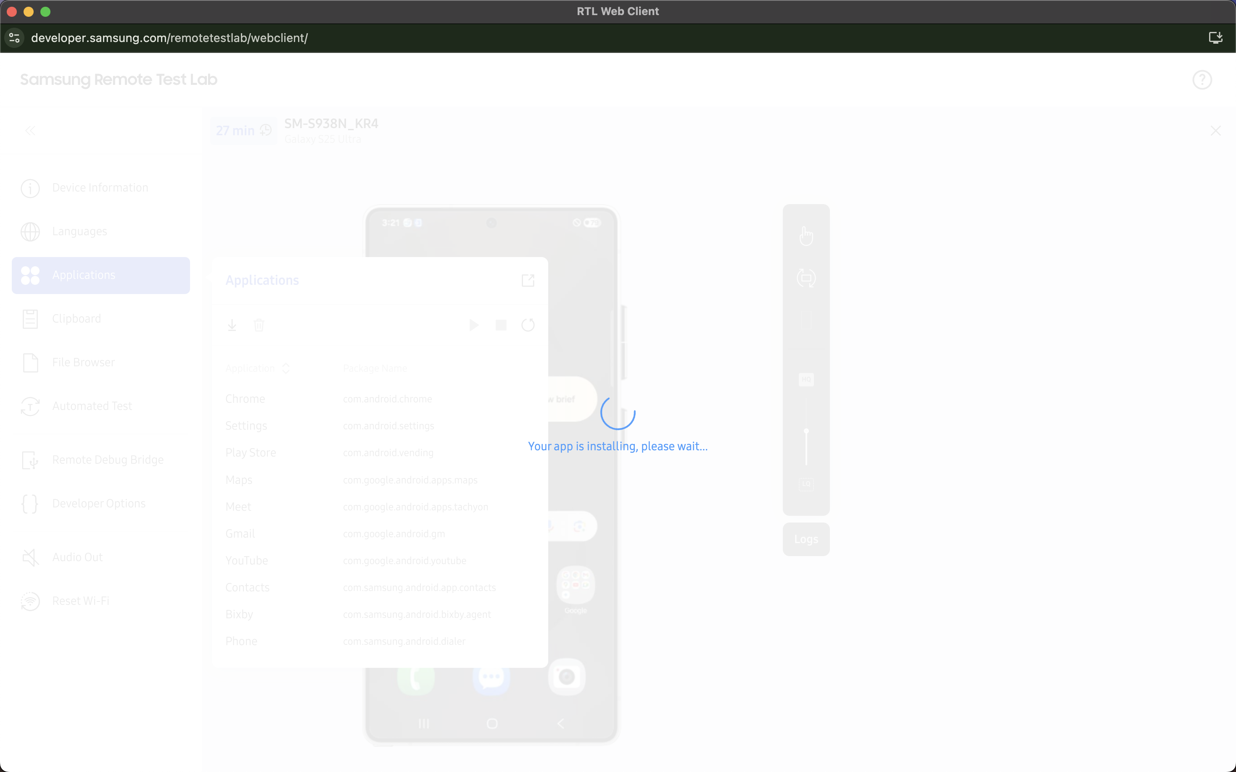The width and height of the screenshot is (1236, 772).
Task: Click the install application download icon
Action: [x=232, y=325]
